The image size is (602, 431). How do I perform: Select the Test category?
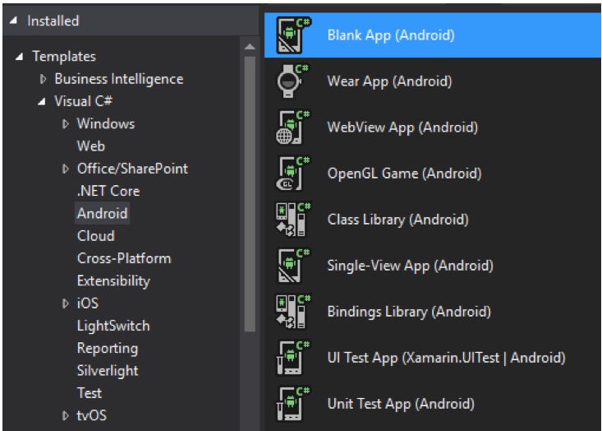(x=90, y=393)
